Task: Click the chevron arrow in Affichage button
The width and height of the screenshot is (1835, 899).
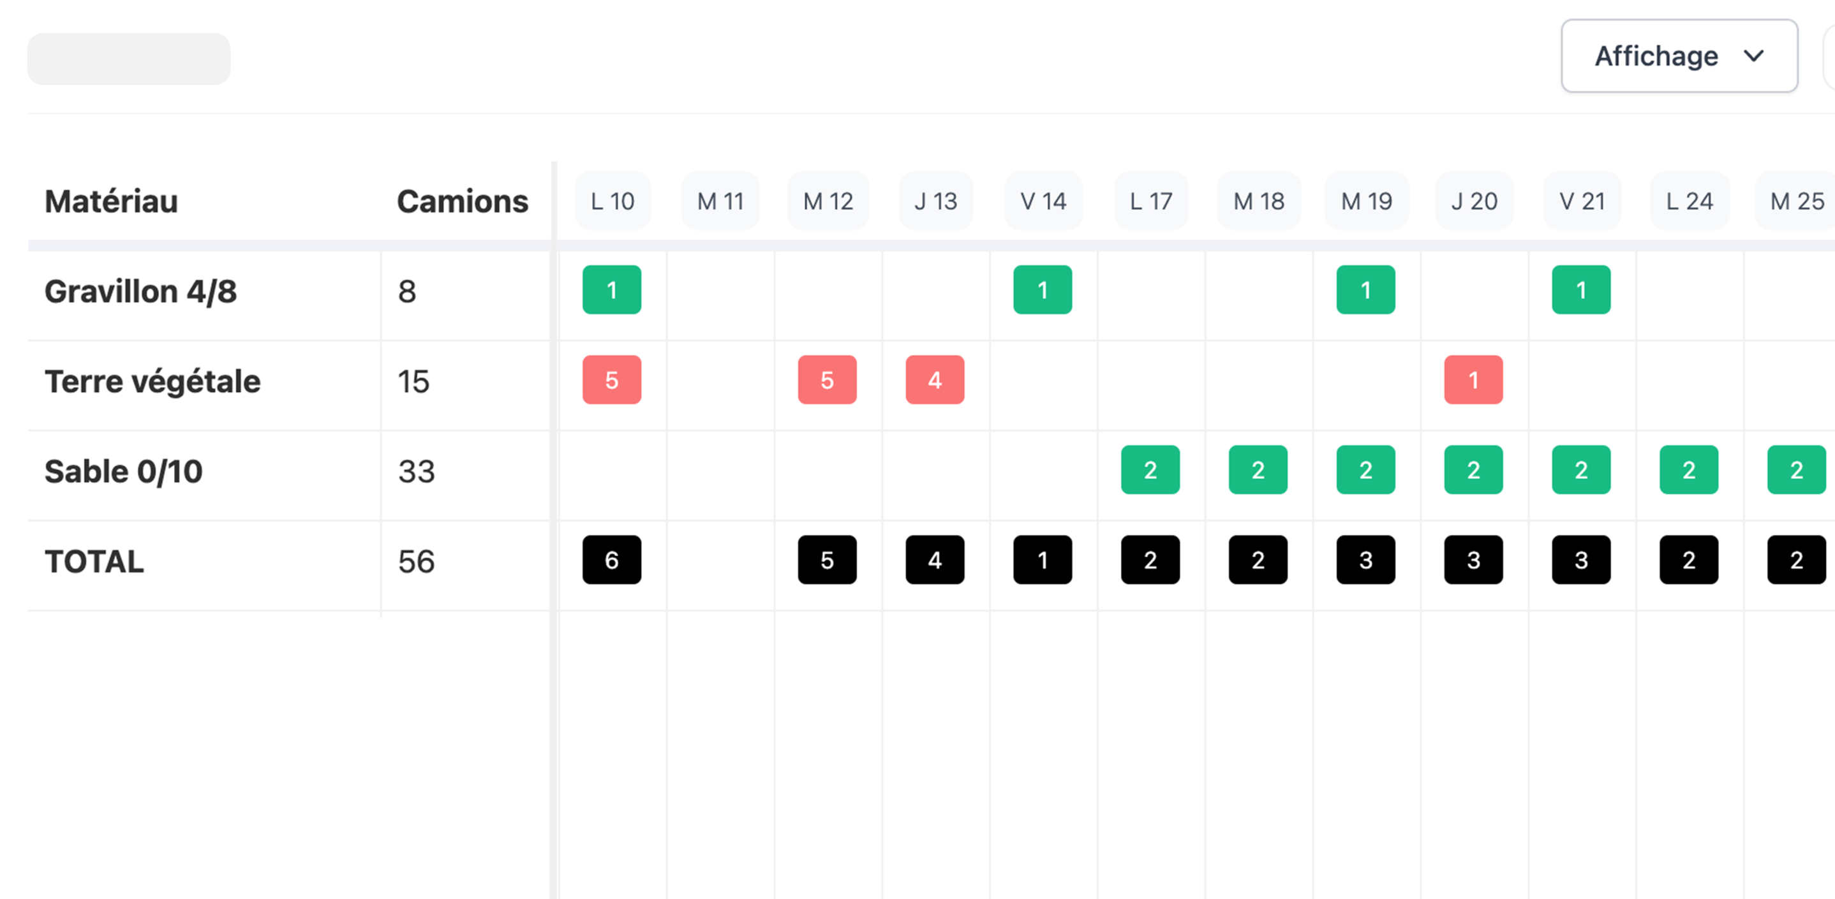Action: (1753, 55)
